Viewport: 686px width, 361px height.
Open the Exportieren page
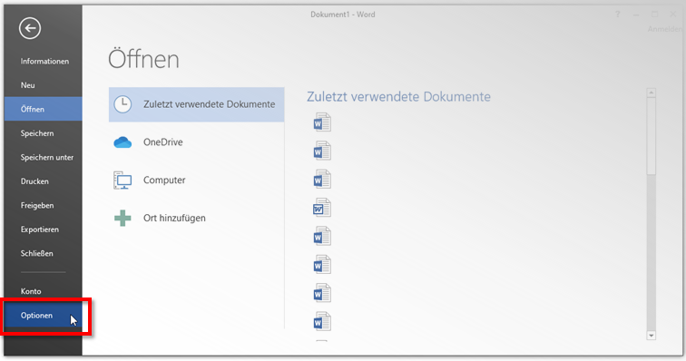[44, 229]
